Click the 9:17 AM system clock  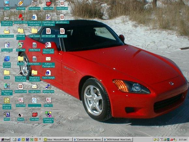point(183,140)
